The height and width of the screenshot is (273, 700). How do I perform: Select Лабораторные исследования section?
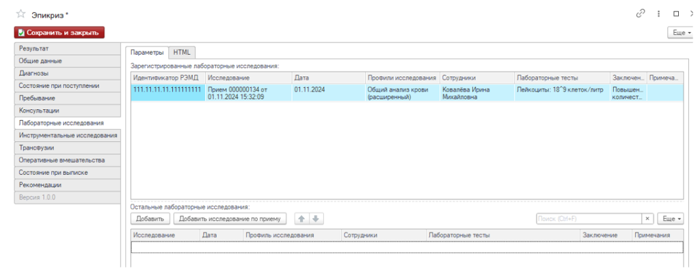pos(68,123)
